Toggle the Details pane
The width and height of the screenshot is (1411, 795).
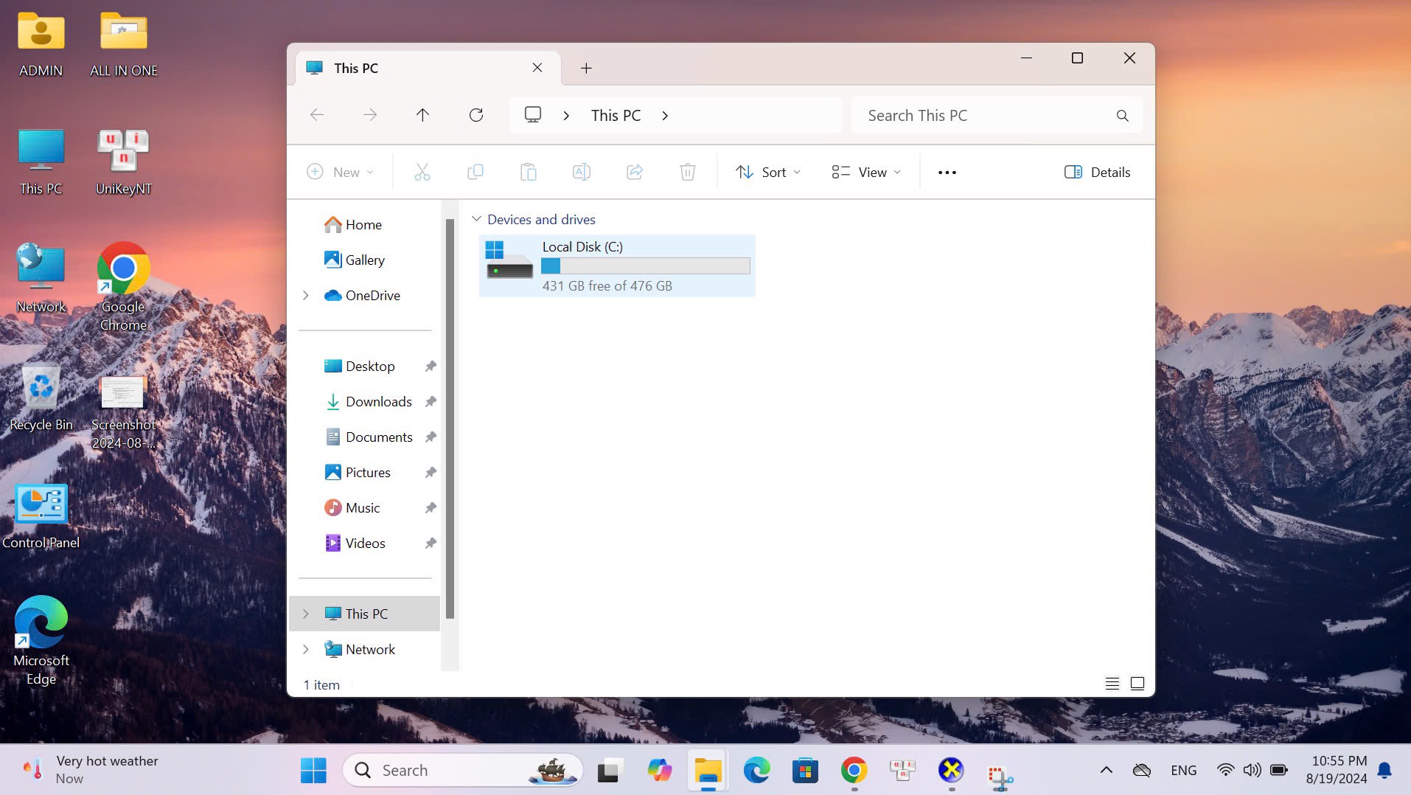click(x=1097, y=173)
